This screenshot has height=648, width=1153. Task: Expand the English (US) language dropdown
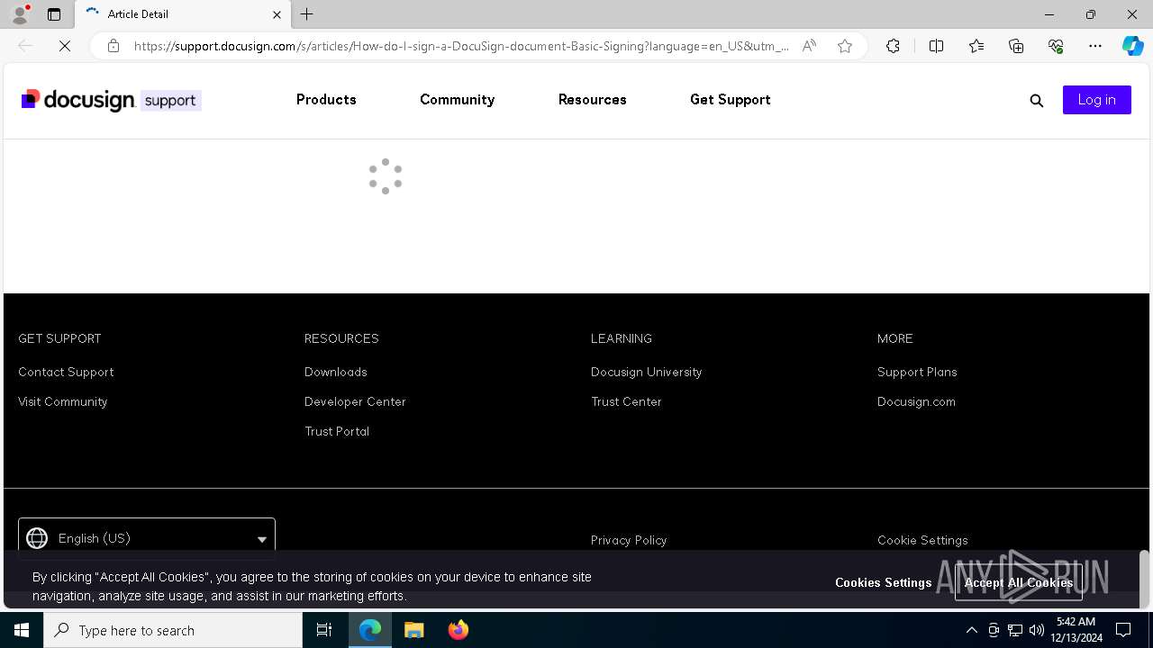pos(147,538)
